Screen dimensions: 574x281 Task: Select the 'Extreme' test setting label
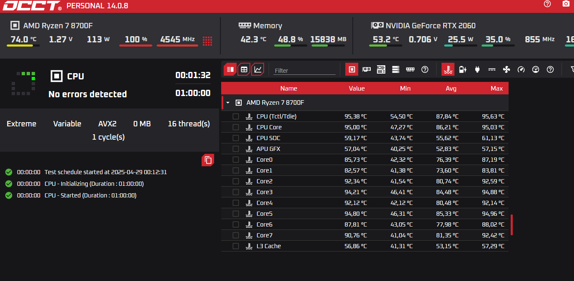coord(22,123)
